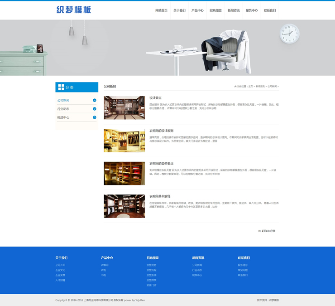Screen dimensions: 335x306
Task: Click the 织梦模板 technical support link
Action: pos(274,300)
